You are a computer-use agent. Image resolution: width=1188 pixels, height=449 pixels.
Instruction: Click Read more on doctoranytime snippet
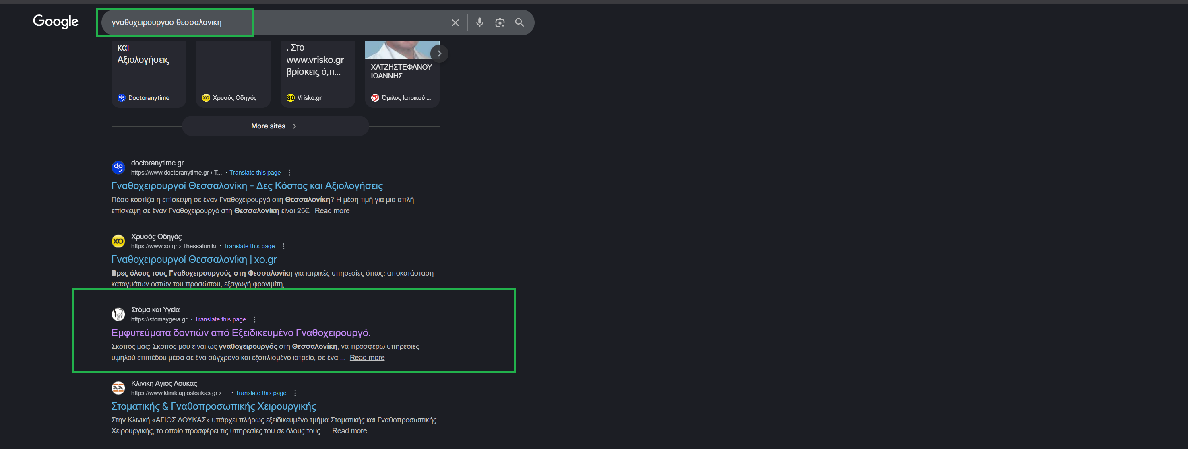click(332, 211)
